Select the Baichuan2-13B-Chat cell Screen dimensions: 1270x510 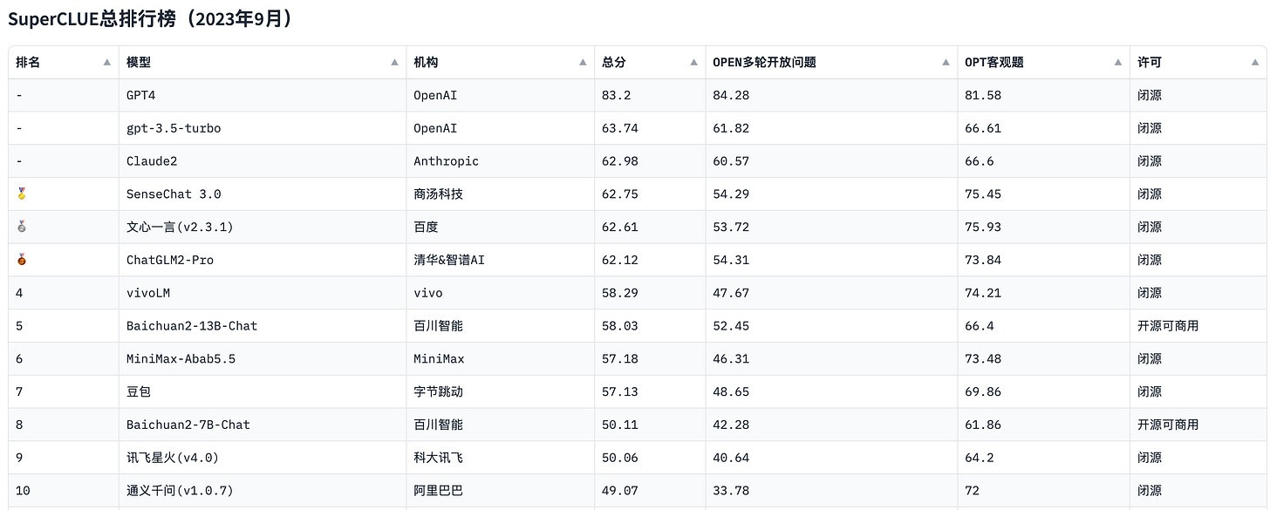pyautogui.click(x=263, y=326)
